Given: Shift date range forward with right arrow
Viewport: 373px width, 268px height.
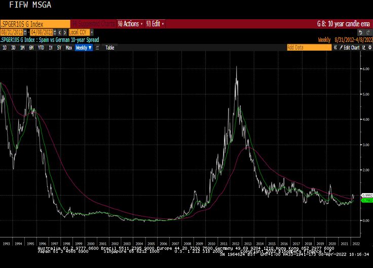Looking at the screenshot, I should pos(65,32).
